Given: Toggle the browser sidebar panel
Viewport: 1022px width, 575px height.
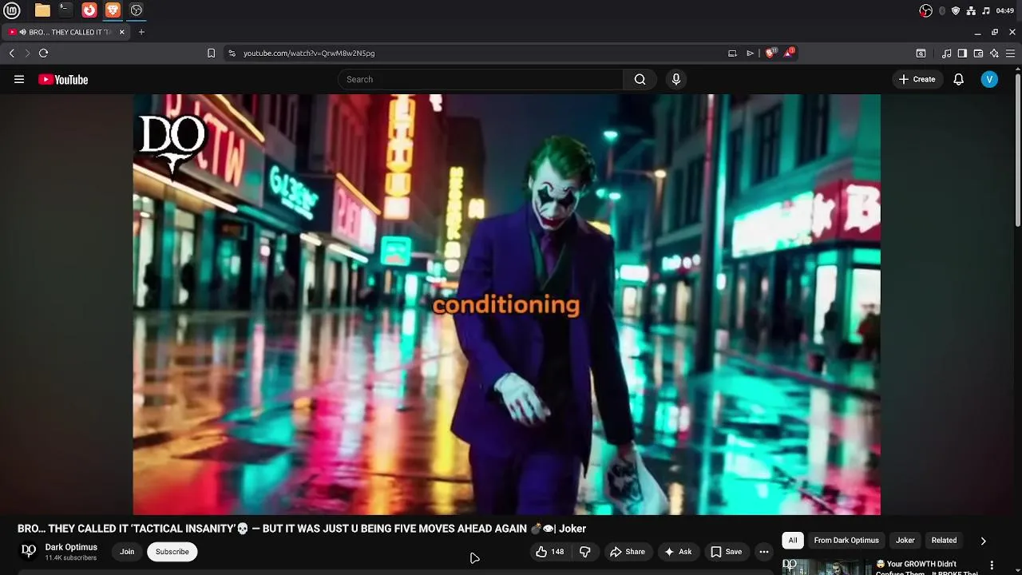Looking at the screenshot, I should [x=962, y=54].
